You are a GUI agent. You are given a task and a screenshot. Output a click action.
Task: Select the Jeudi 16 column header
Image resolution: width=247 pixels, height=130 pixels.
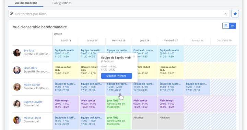click(145, 40)
